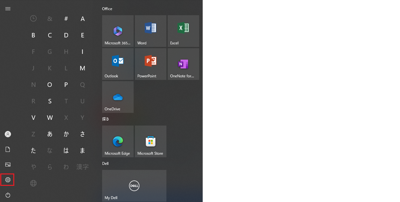Launch the Microsoft Edge tile
The image size is (400, 202).
click(118, 141)
